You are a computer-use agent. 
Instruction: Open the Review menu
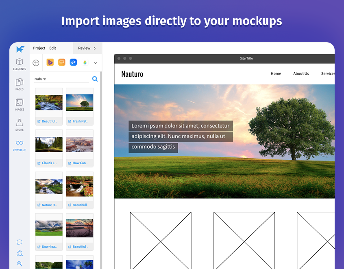coord(84,48)
